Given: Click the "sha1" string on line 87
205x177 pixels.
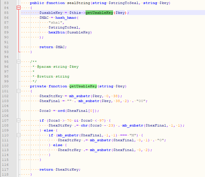Looking at the screenshot, I should pos(55,22).
